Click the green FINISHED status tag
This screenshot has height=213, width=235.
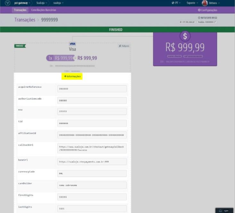click(20, 46)
